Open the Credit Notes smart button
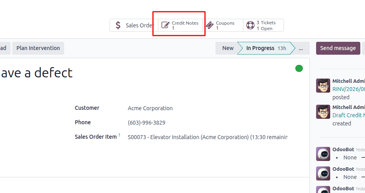 180,25
